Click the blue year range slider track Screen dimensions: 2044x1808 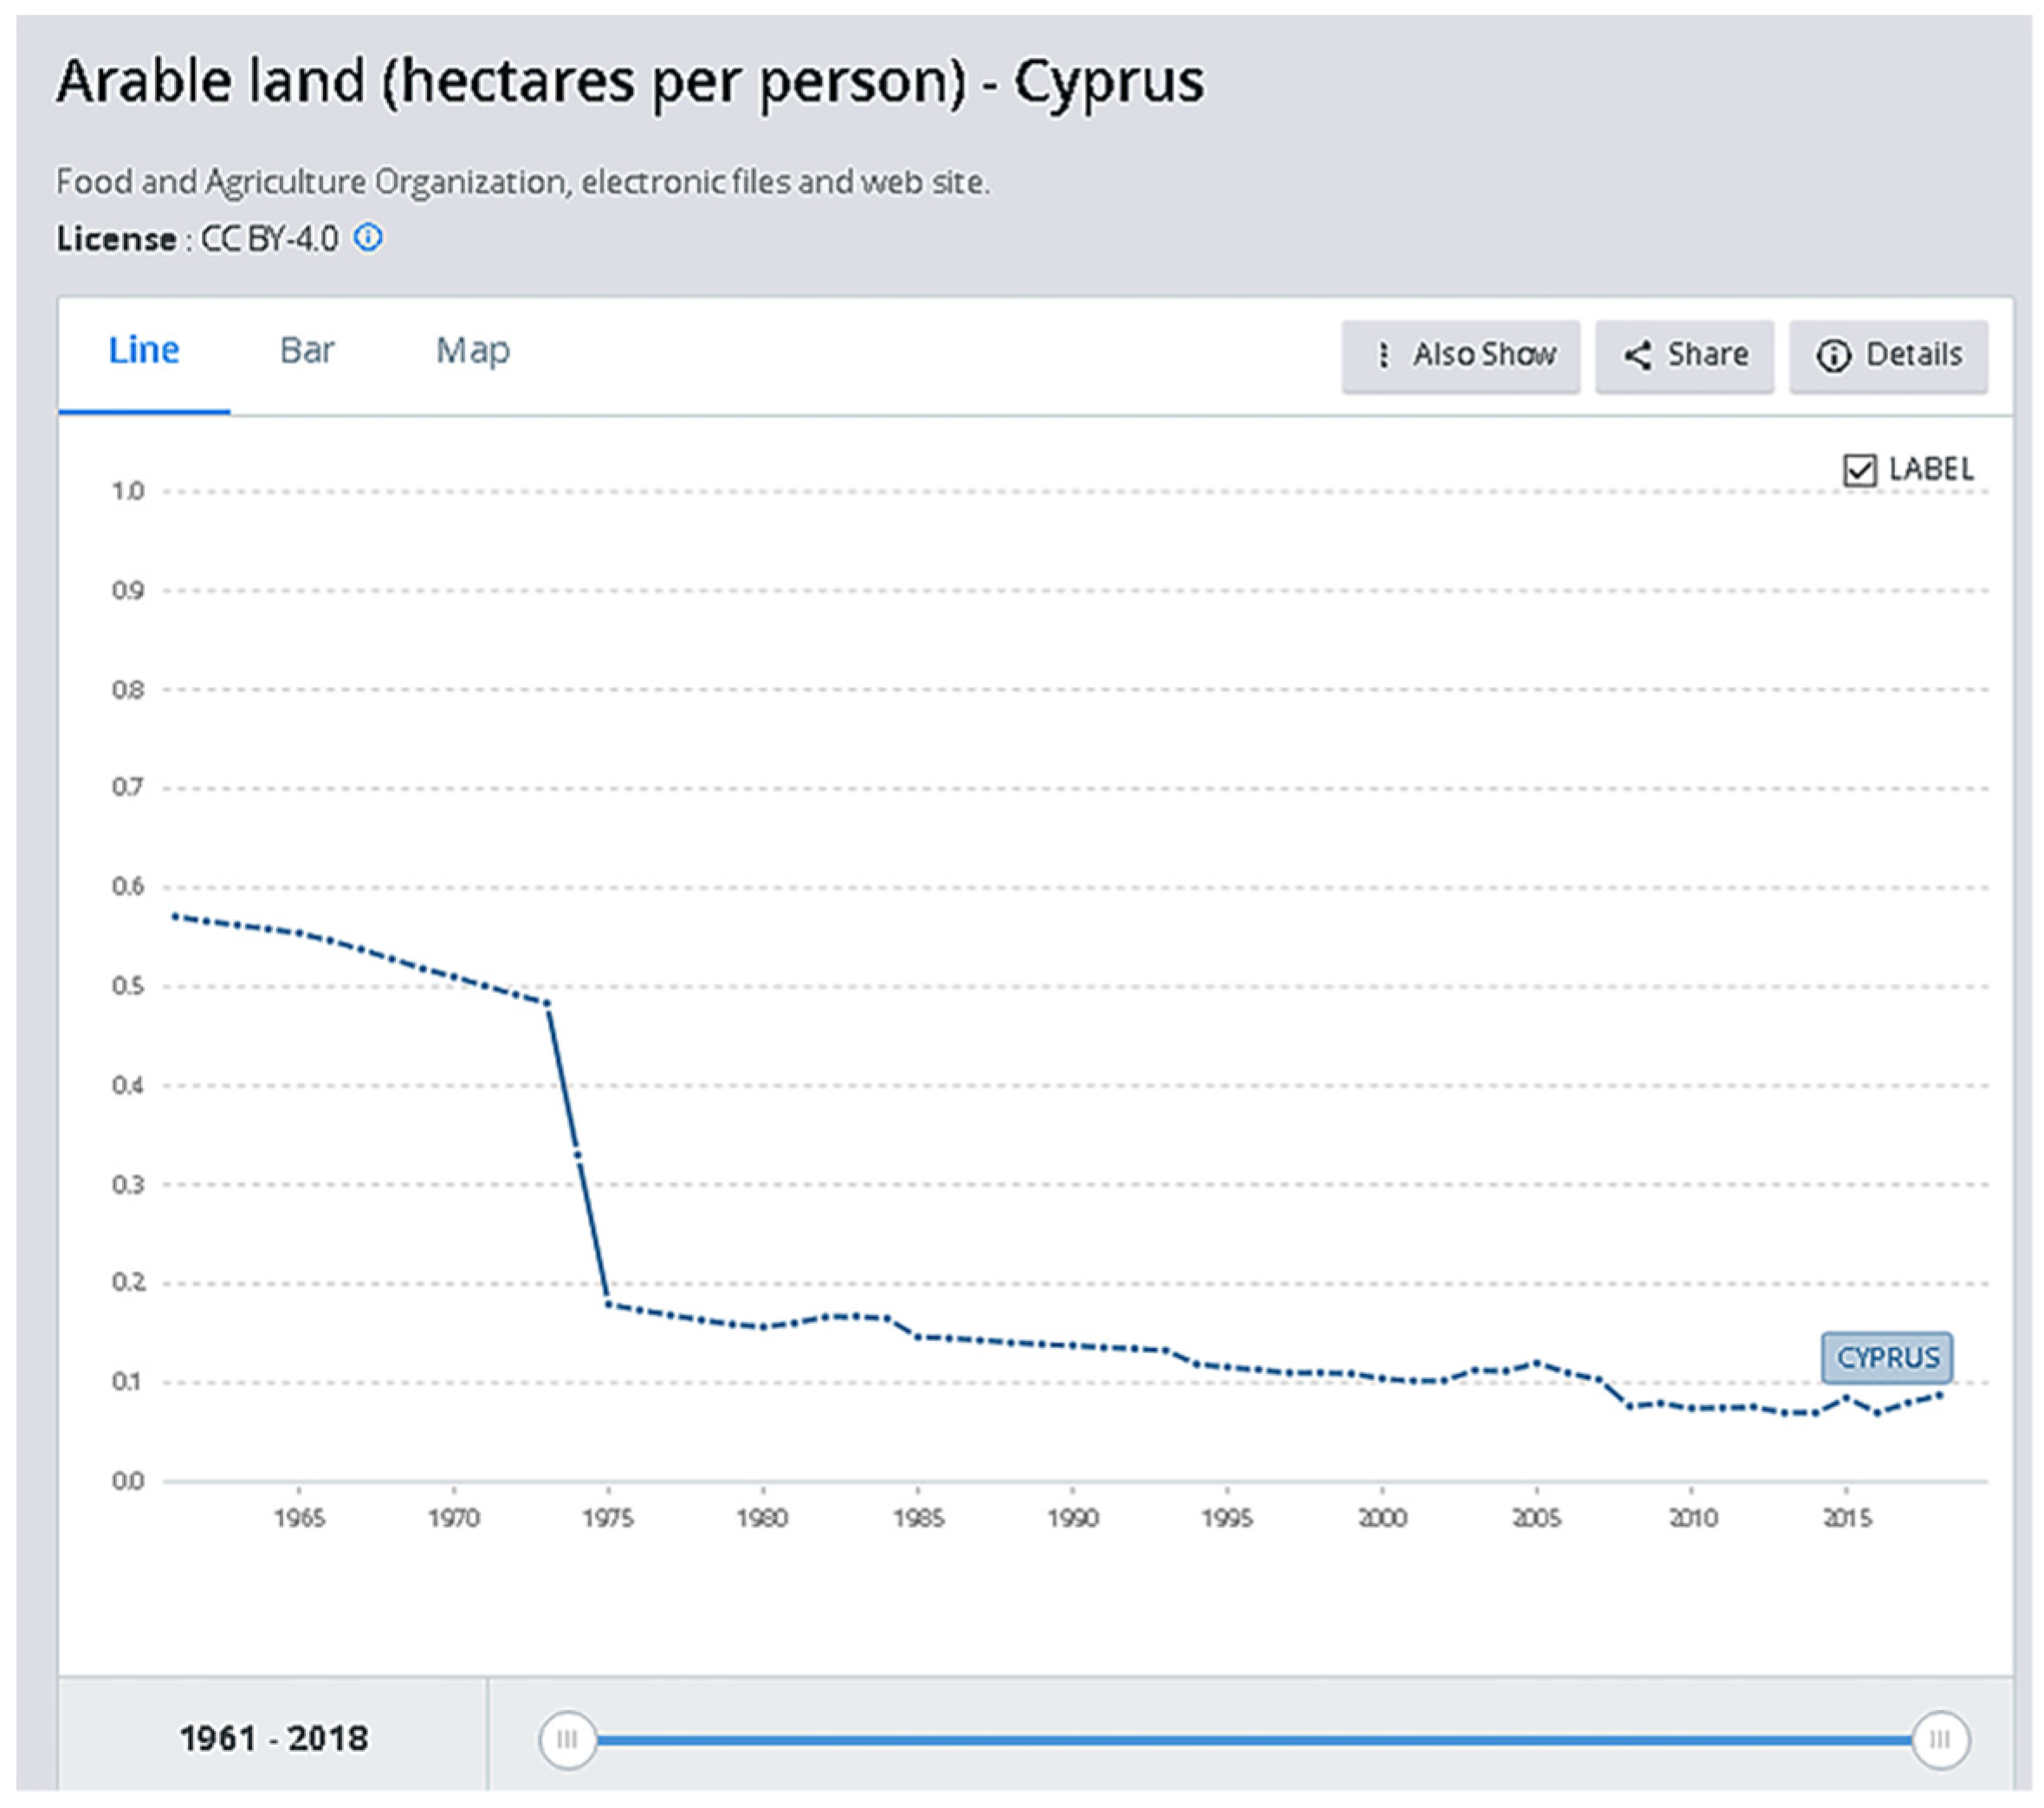pos(1250,1740)
